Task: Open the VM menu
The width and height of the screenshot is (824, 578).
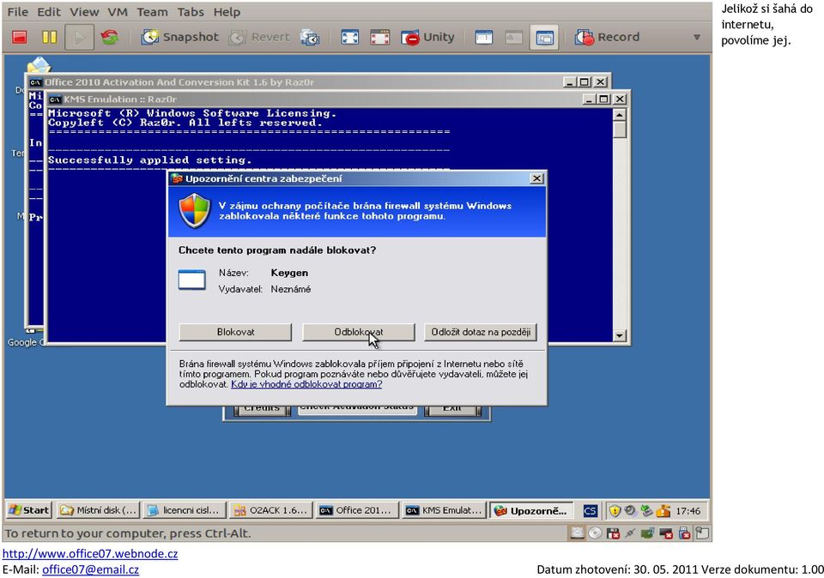Action: tap(118, 11)
